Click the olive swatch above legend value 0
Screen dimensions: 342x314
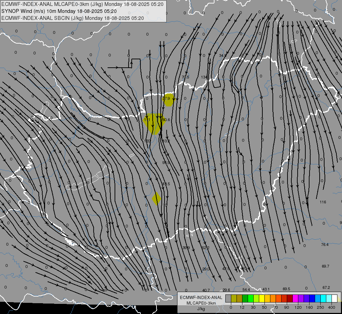point(234,298)
